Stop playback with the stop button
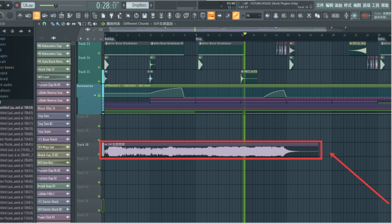This screenshot has width=392, height=223. tap(8, 5)
